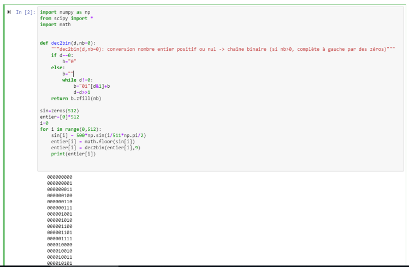
Task: Click output line 000000110
Action: pos(60,202)
